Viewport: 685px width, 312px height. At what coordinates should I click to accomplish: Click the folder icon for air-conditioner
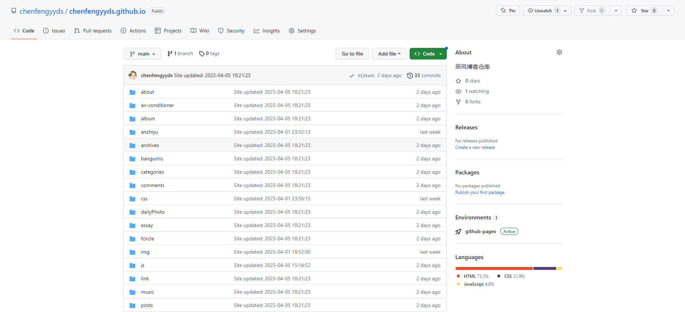click(132, 106)
